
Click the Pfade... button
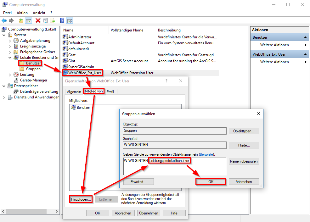[x=244, y=145]
